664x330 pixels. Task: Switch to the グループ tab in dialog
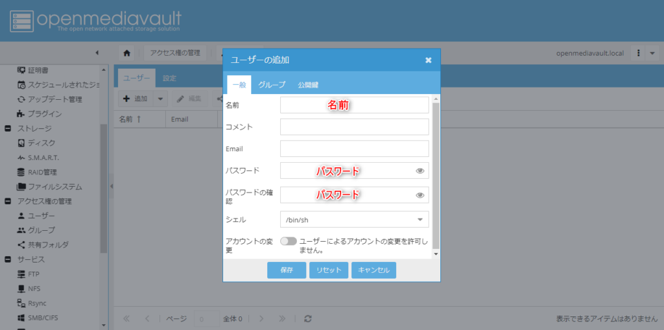pos(272,85)
